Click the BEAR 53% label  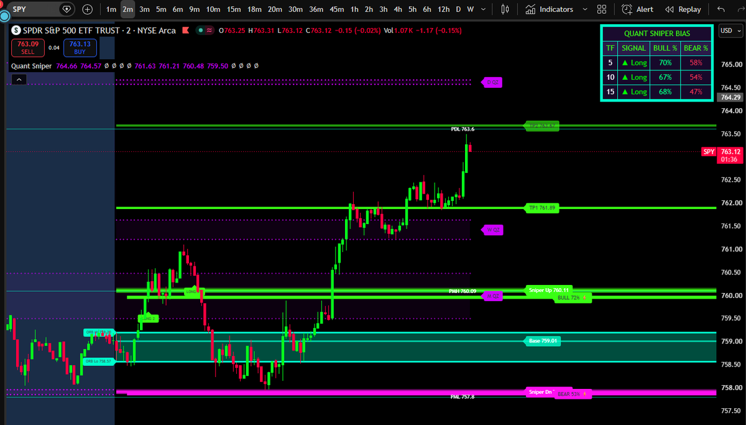tap(572, 394)
